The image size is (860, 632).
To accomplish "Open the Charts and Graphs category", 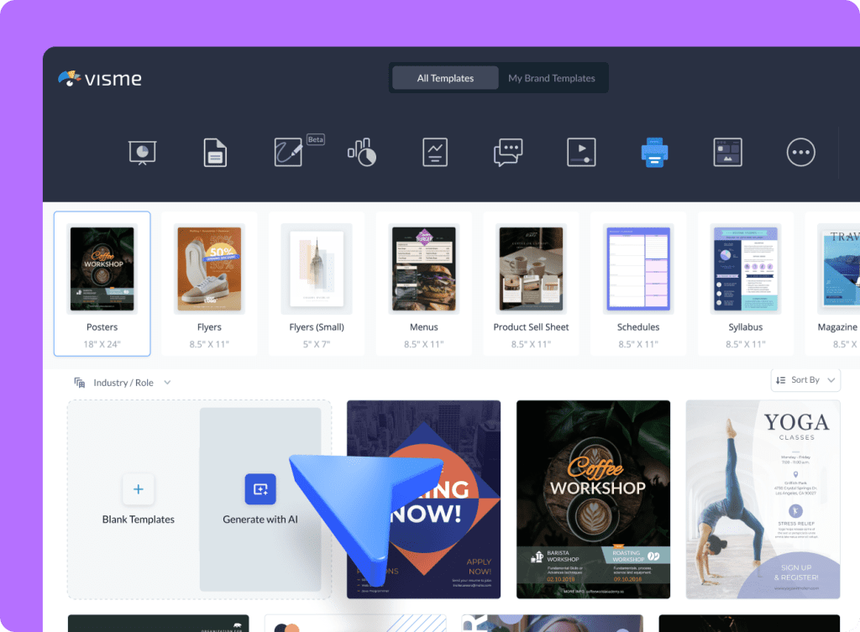I will (x=434, y=152).
